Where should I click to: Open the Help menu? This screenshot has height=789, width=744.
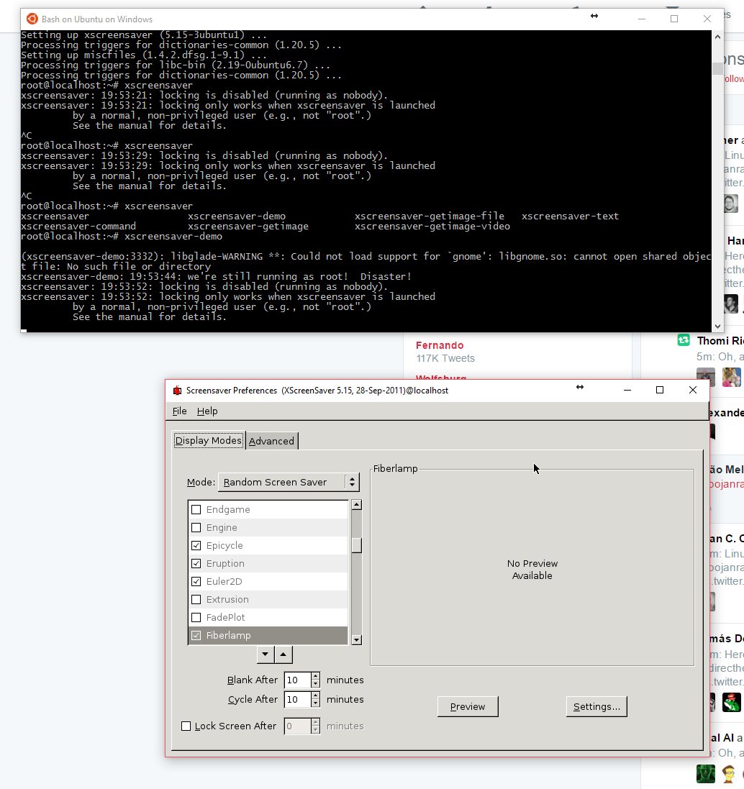pyautogui.click(x=207, y=411)
